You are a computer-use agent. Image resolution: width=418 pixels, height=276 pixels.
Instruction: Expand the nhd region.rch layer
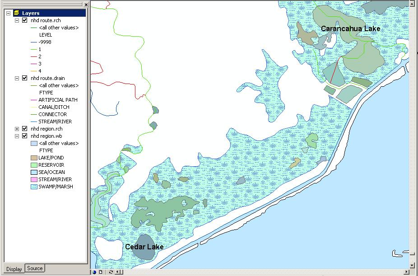click(x=17, y=129)
